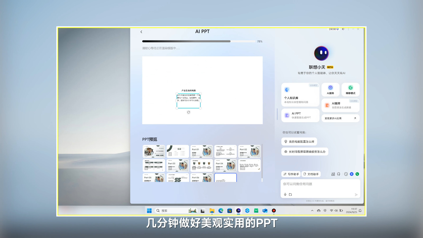The width and height of the screenshot is (423, 238).
Task: Expand the system tray hidden icons chevron
Action: (312, 211)
